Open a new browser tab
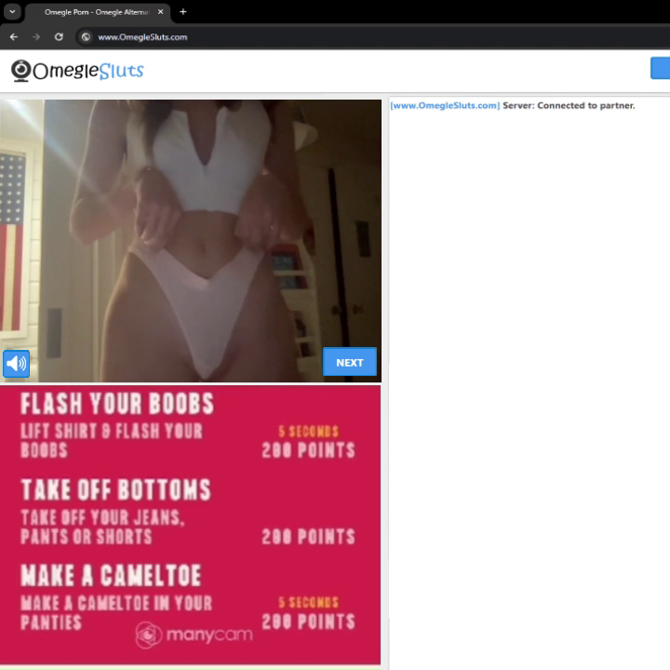This screenshot has width=670, height=670. pos(182,12)
